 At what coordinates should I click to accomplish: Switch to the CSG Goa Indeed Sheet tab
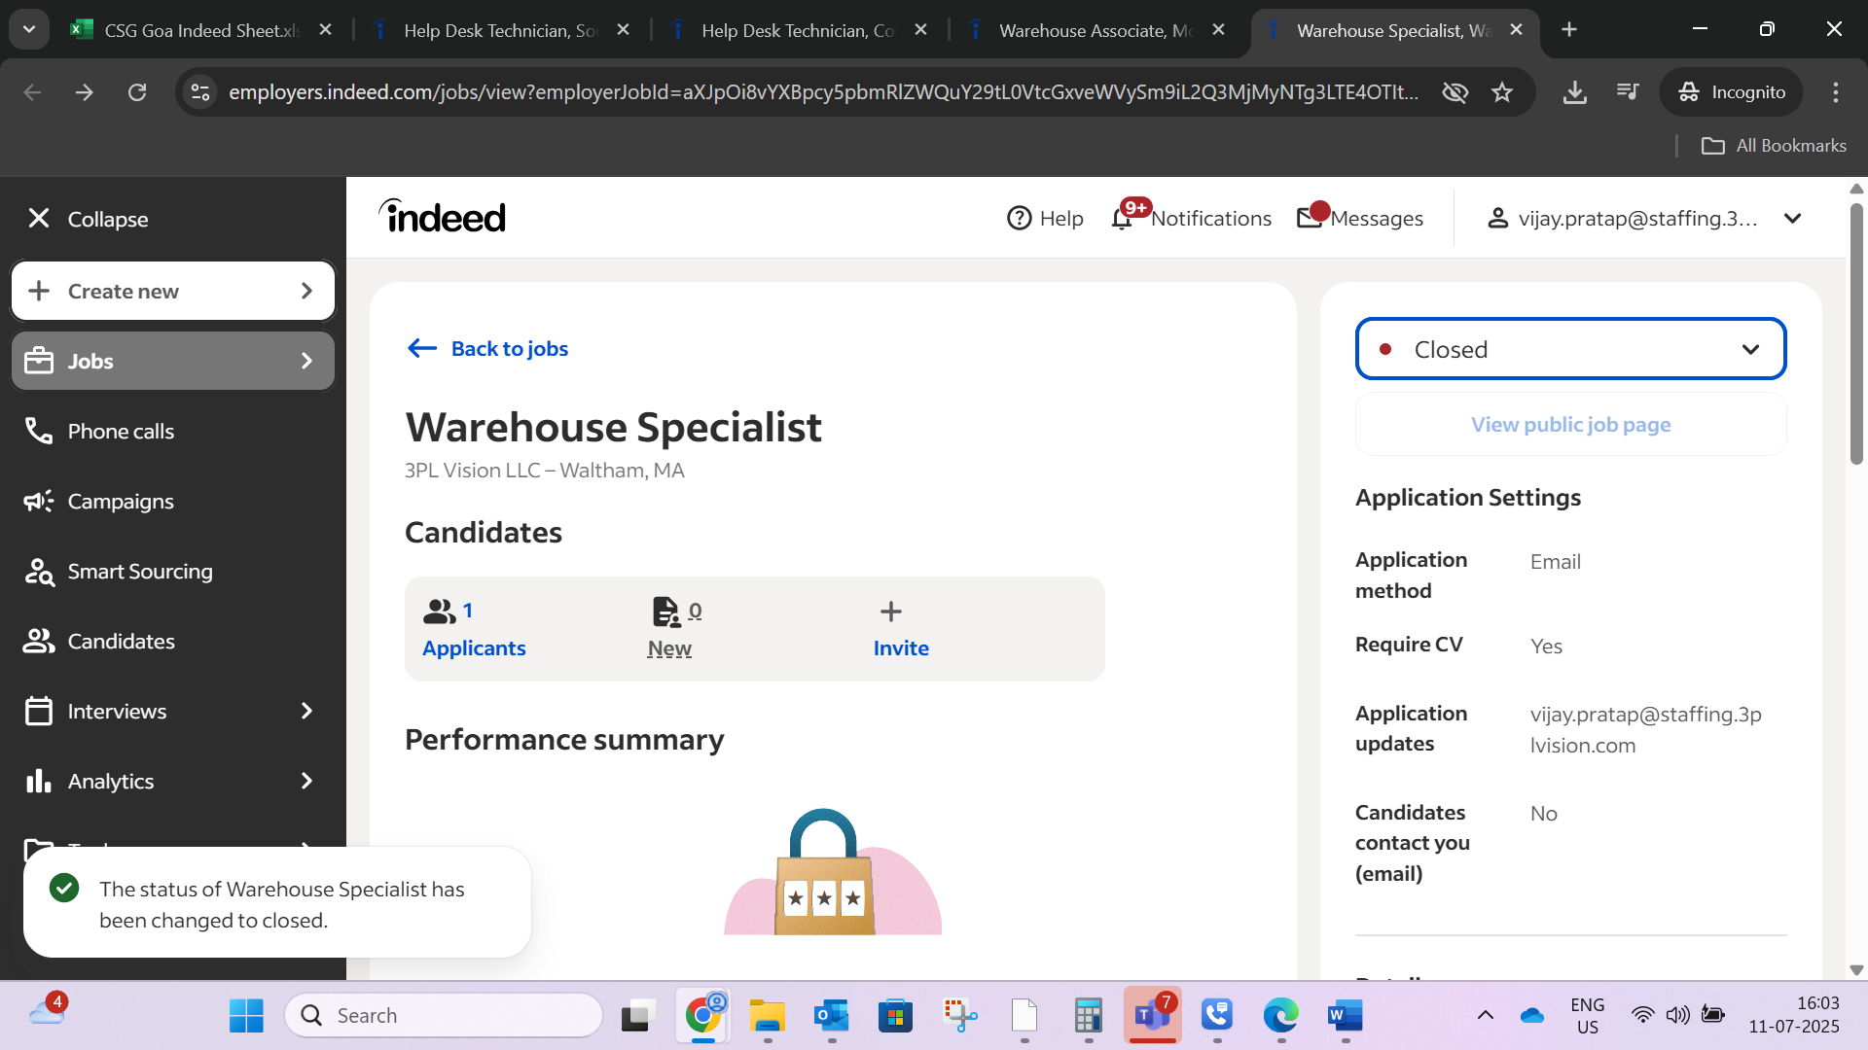coord(202,30)
